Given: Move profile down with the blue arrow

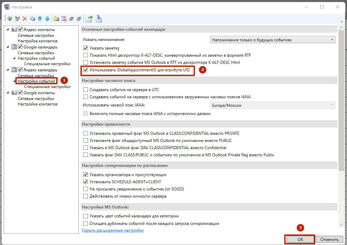Looking at the screenshot, I should (47, 19).
